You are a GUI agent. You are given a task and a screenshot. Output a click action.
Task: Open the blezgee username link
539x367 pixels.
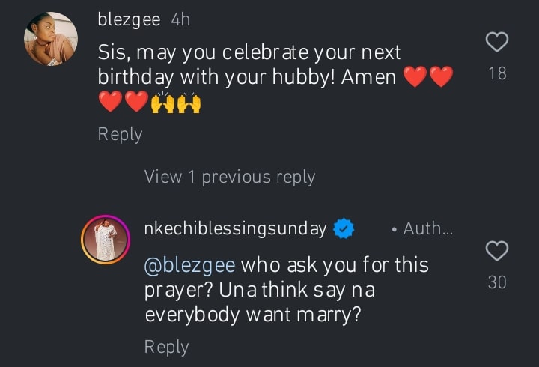129,20
